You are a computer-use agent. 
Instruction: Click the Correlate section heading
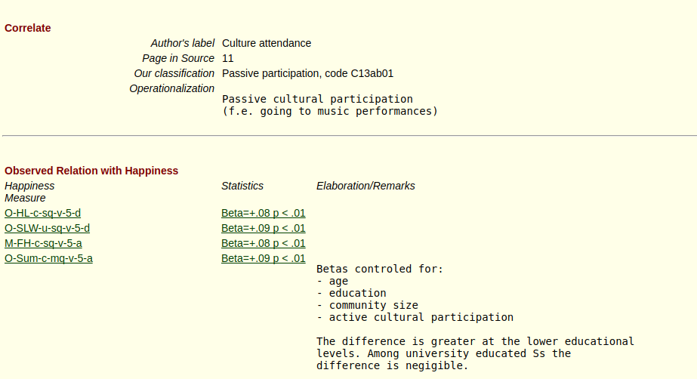pyautogui.click(x=27, y=28)
